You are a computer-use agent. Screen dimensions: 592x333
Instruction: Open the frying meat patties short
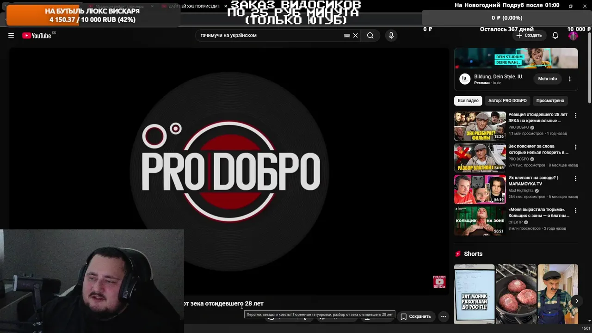(516, 294)
